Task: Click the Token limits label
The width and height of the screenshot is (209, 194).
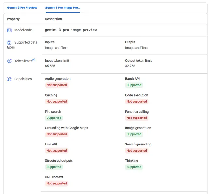Action: (23, 61)
